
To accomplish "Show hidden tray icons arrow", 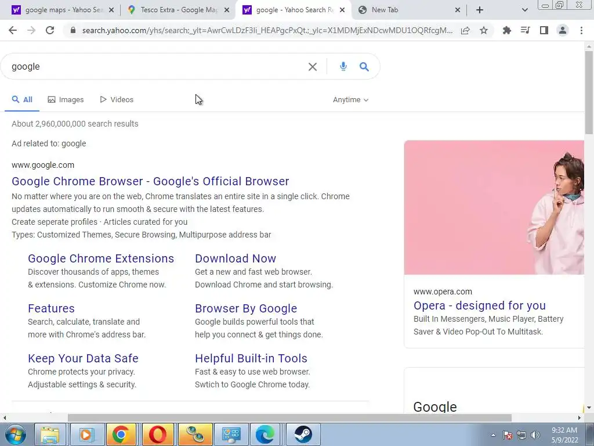I will point(493,435).
